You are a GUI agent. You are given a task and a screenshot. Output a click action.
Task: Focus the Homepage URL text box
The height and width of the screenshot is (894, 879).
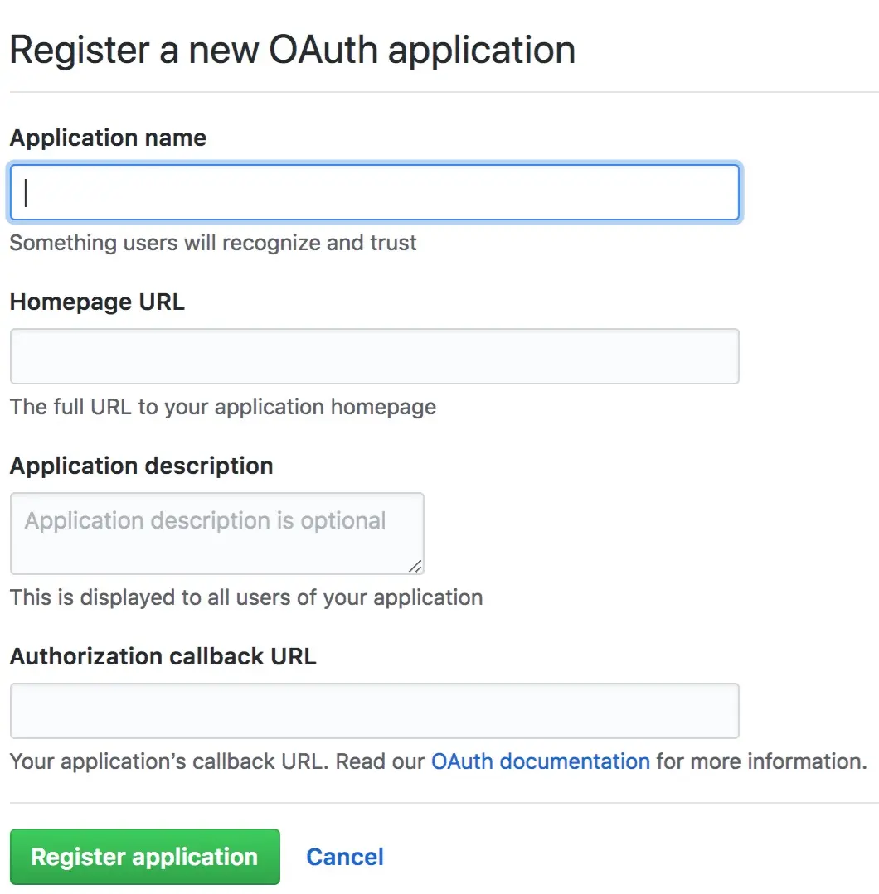pos(374,356)
